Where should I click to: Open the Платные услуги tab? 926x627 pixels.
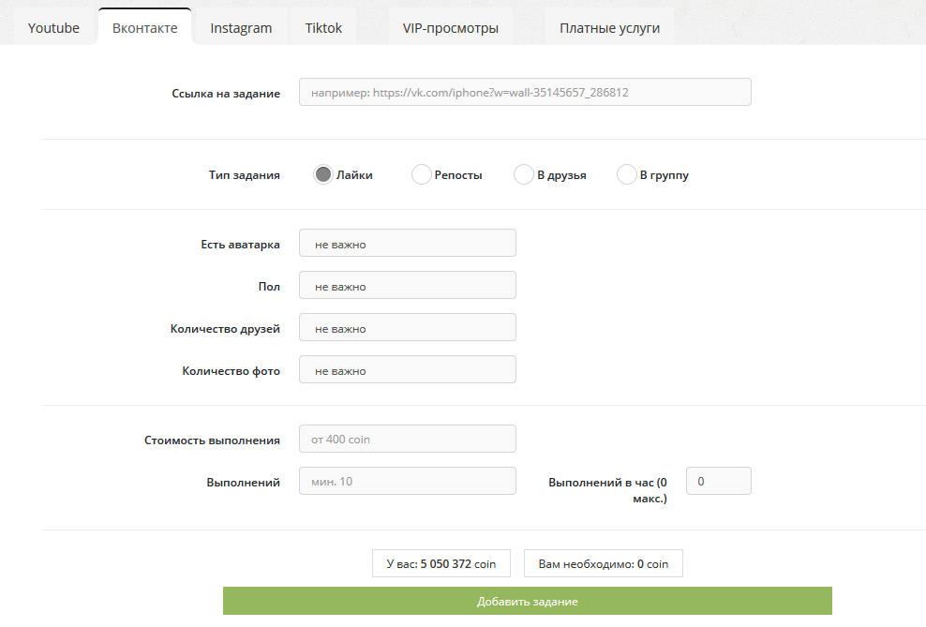tap(609, 28)
